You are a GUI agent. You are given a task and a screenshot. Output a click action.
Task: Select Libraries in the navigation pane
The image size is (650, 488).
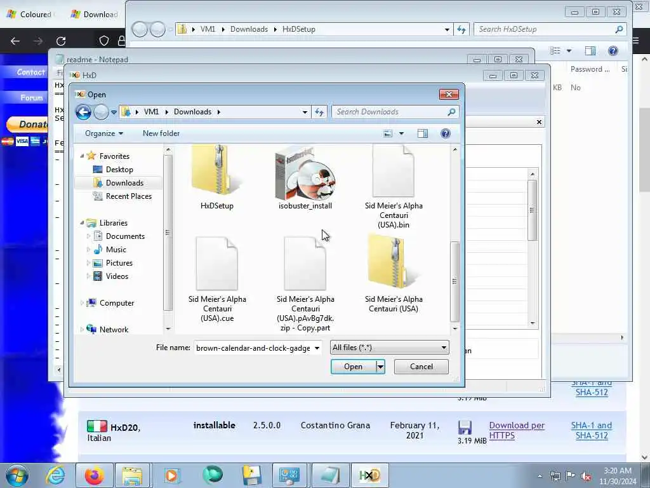point(113,223)
